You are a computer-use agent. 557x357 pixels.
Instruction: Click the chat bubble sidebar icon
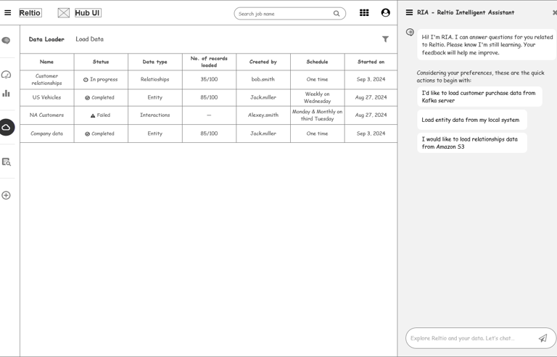coord(6,41)
